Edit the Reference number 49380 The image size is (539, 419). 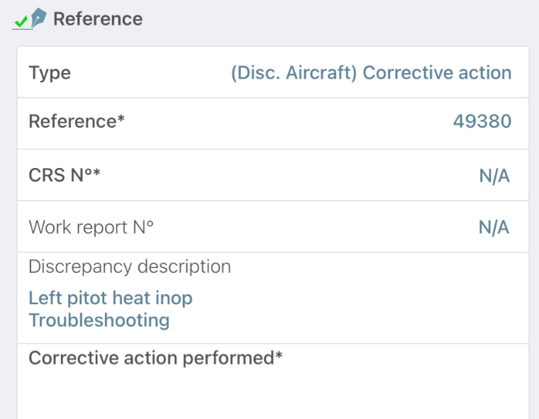(x=482, y=121)
